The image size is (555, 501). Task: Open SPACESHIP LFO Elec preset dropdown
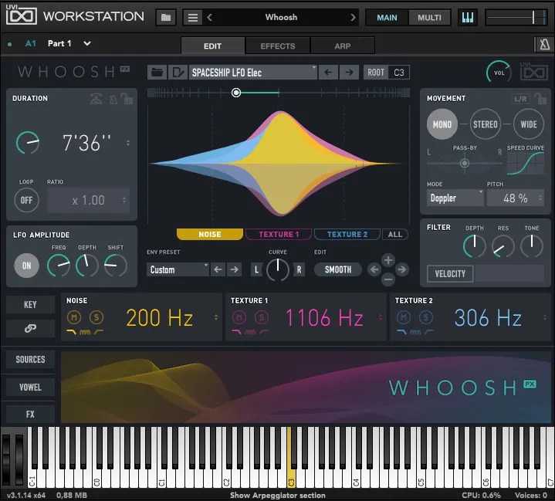point(252,73)
